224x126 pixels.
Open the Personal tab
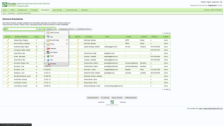pos(34,10)
